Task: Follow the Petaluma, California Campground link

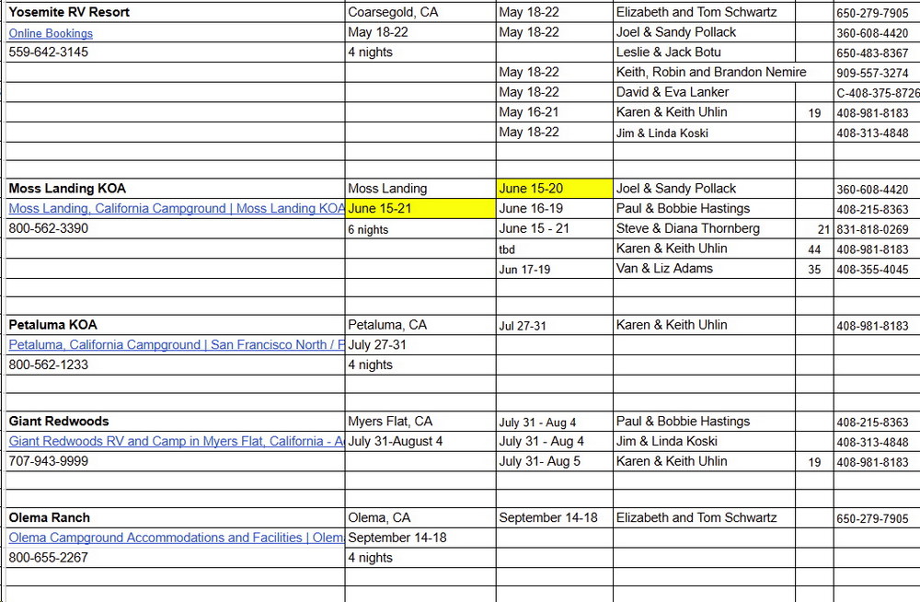Action: [175, 345]
